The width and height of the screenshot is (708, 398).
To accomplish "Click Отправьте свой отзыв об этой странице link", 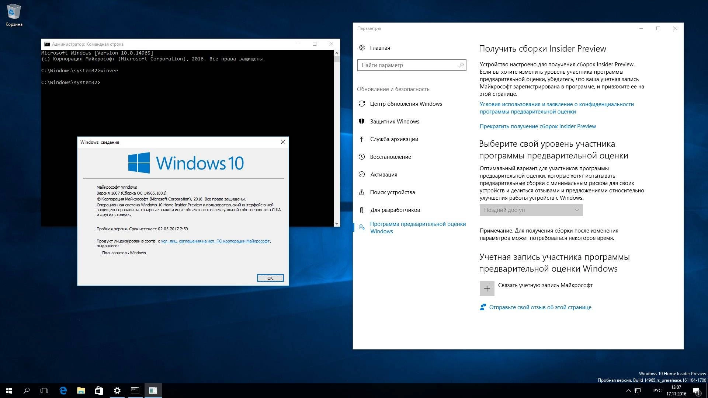I will pos(540,307).
